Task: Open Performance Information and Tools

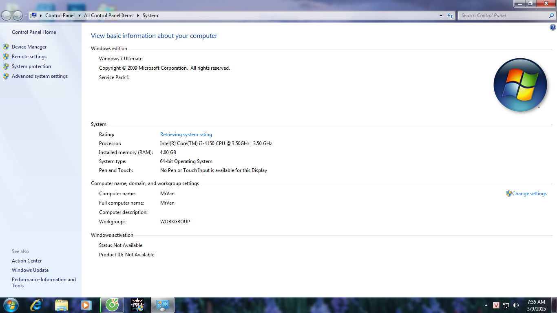Action: click(44, 282)
